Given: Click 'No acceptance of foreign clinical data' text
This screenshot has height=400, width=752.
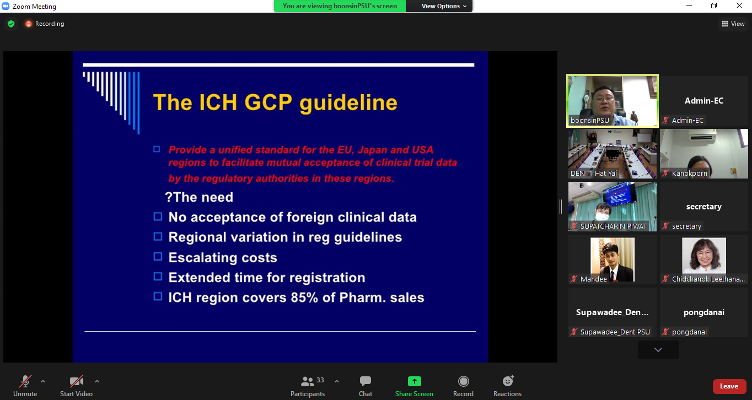Looking at the screenshot, I should (x=292, y=217).
